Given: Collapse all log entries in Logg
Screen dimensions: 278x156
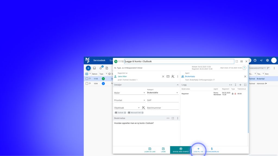Looking at the screenshot, I should 235,85.
